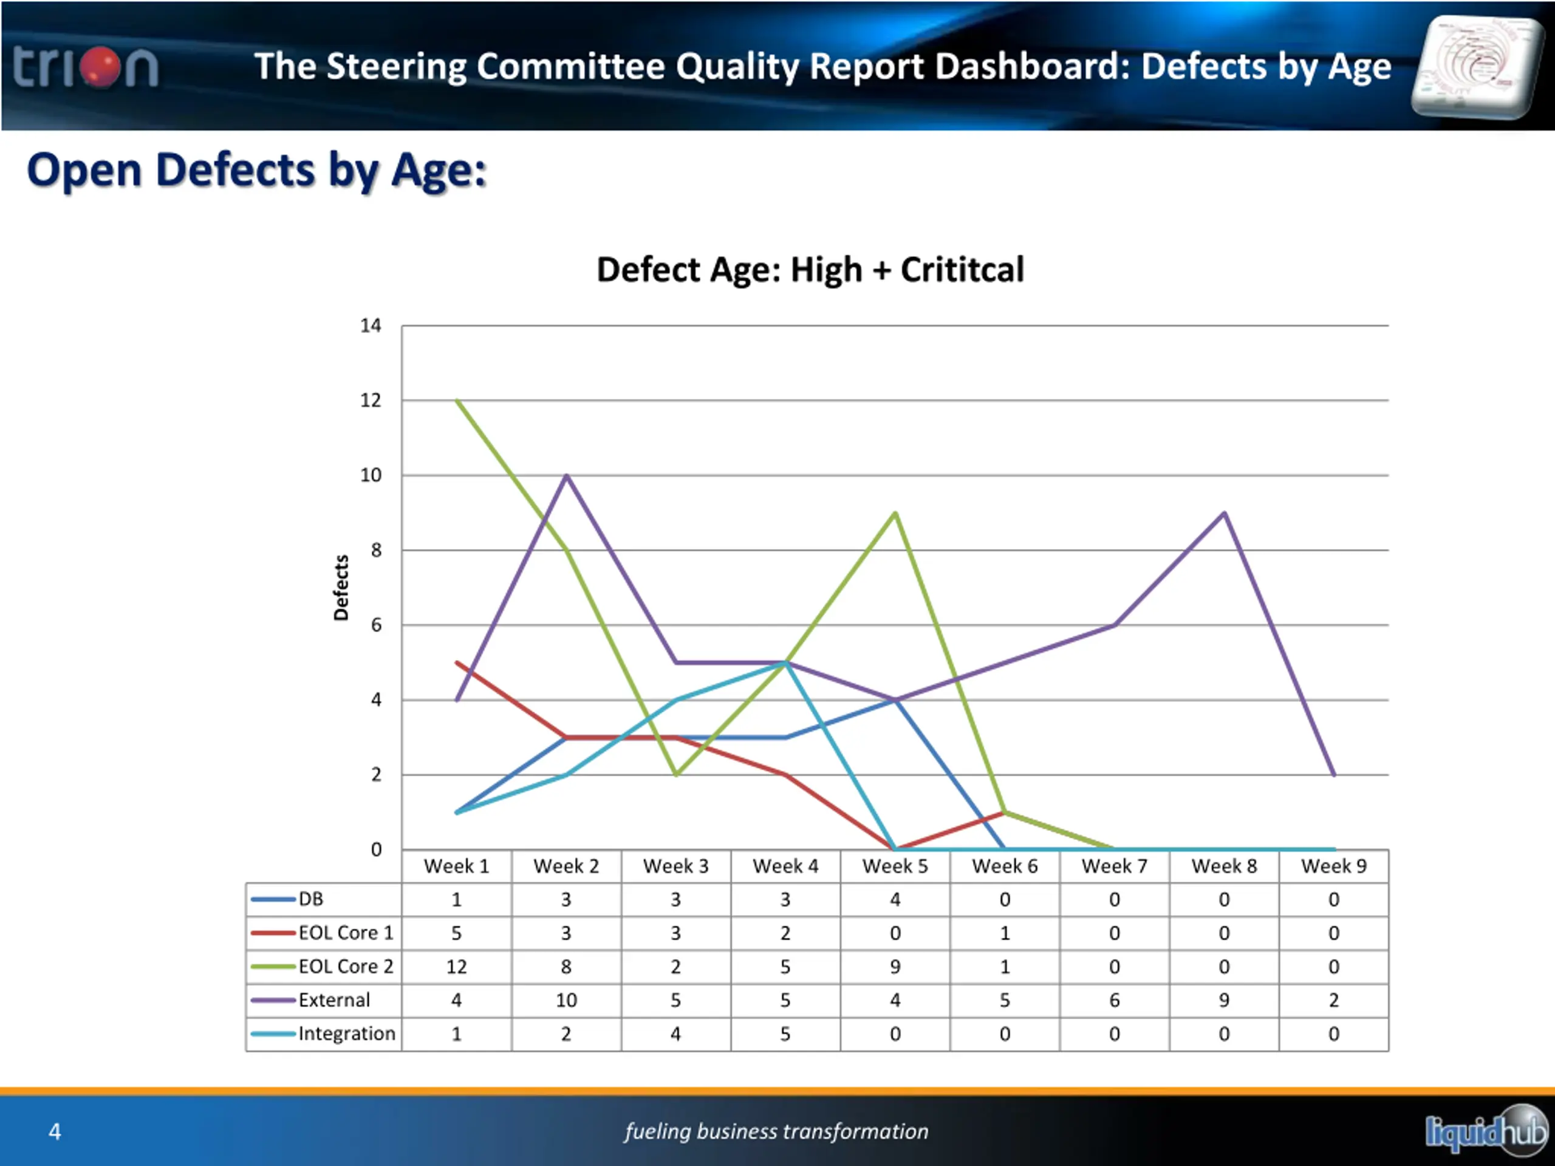The image size is (1555, 1166).
Task: Select the Week 5 column header
Action: (x=895, y=866)
